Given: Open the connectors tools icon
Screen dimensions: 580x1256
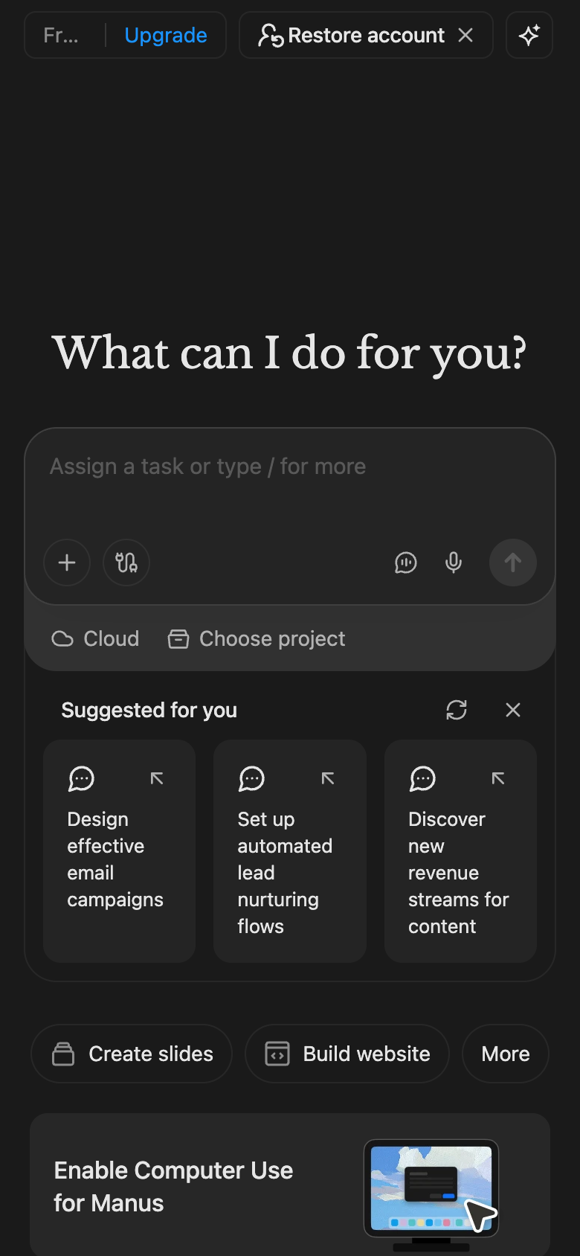Looking at the screenshot, I should [x=126, y=563].
